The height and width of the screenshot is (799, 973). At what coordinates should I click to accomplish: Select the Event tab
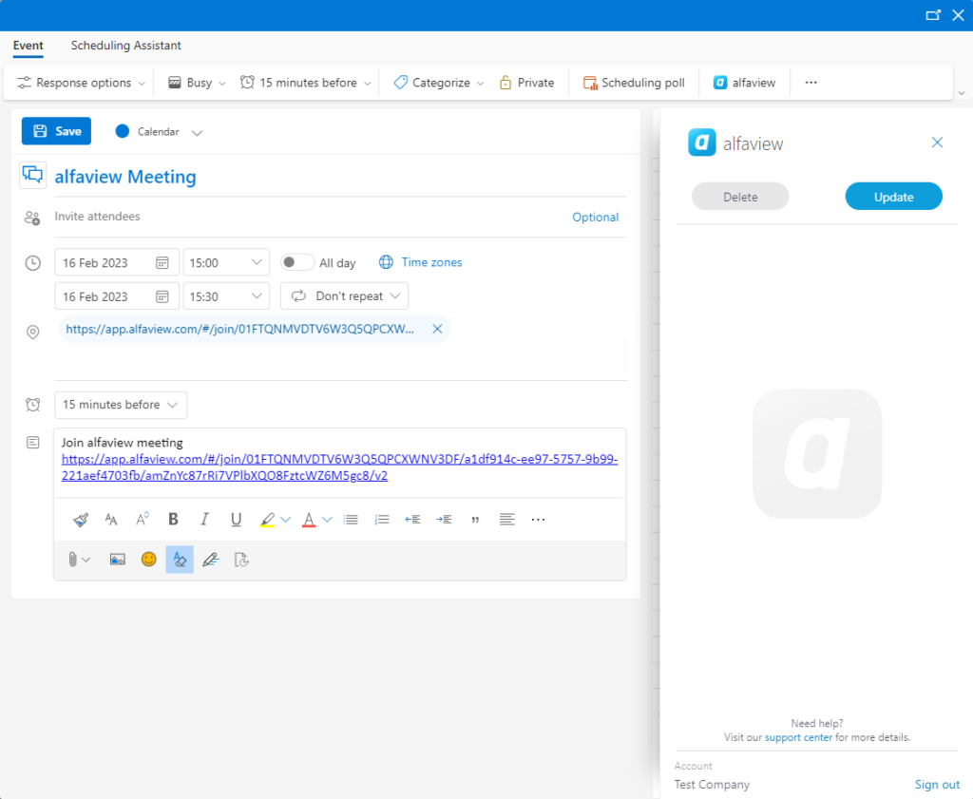[28, 46]
